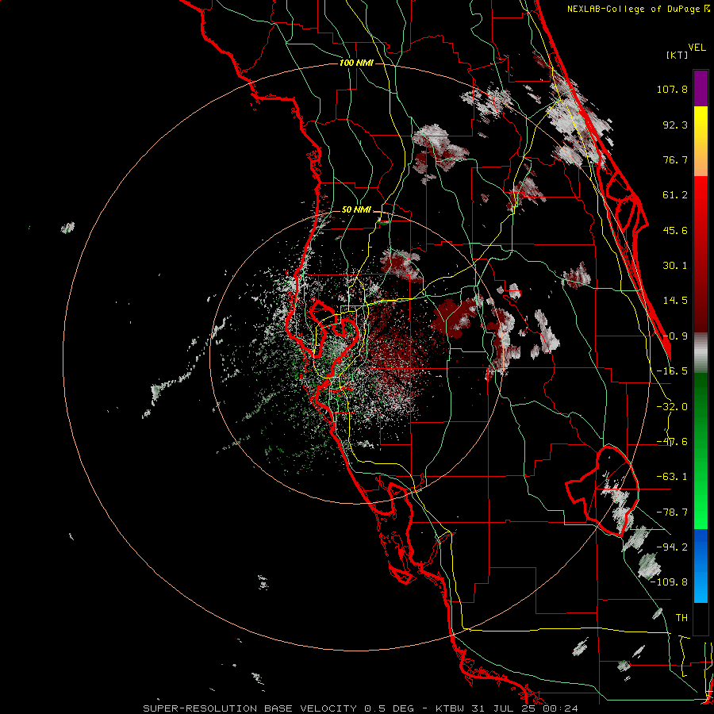This screenshot has height=714, width=714.
Task: Click the purple segment of color bar
Action: pos(701,88)
